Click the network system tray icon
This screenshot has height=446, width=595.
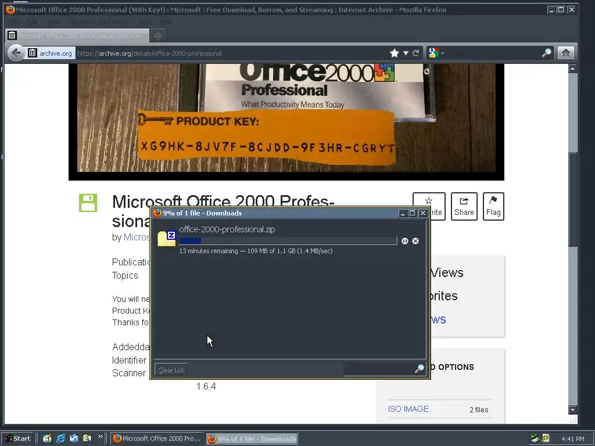(x=535, y=438)
